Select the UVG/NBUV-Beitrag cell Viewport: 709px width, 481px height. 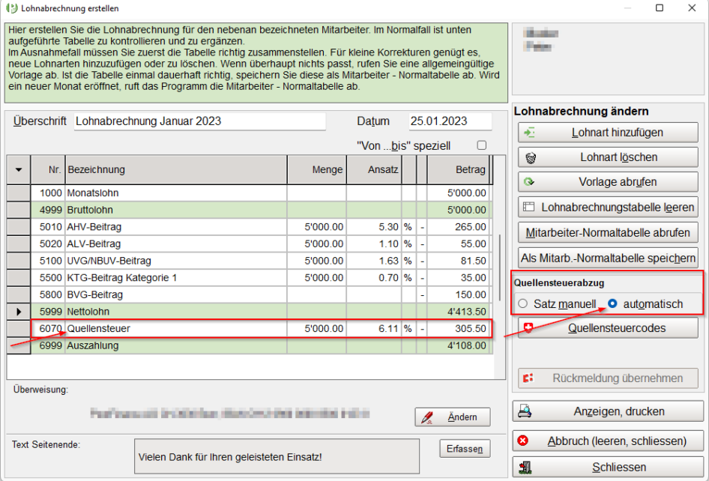pos(176,261)
